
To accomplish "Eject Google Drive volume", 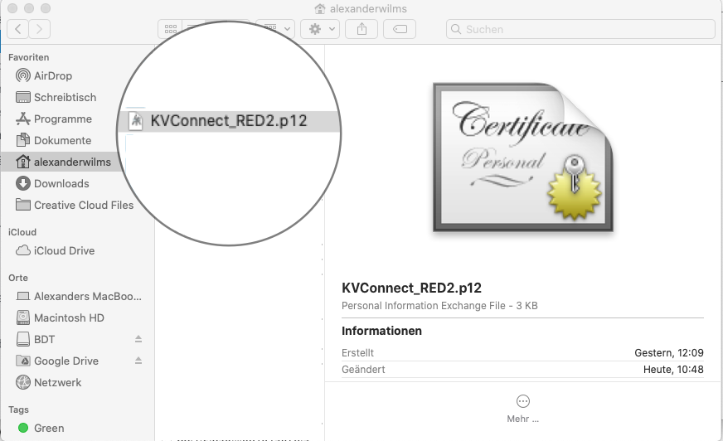I will pyautogui.click(x=138, y=361).
